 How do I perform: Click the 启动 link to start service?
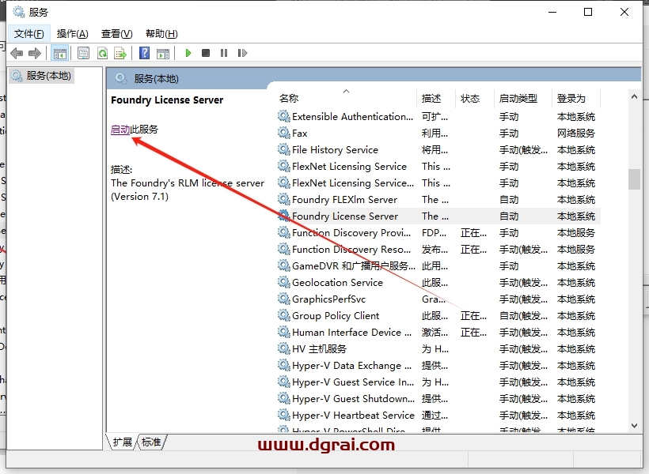point(120,130)
